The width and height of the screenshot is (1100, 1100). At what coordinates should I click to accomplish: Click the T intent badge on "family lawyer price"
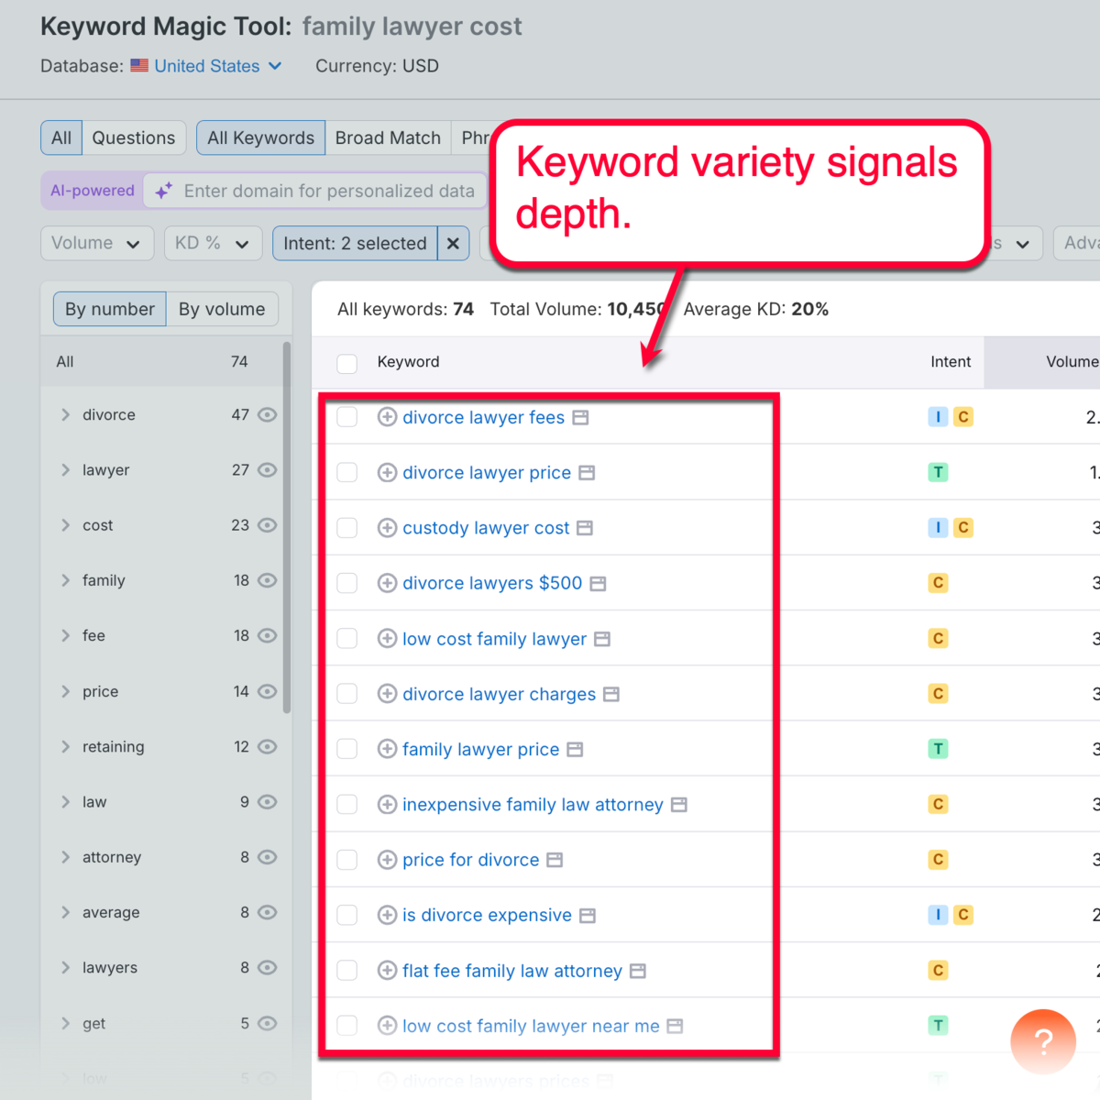(938, 749)
